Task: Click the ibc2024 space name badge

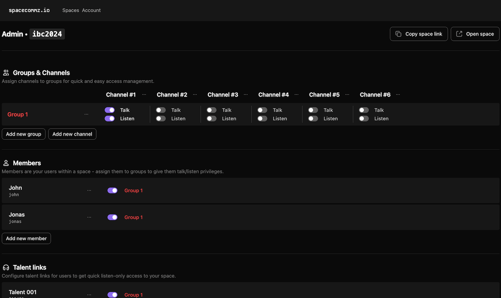Action: click(47, 34)
